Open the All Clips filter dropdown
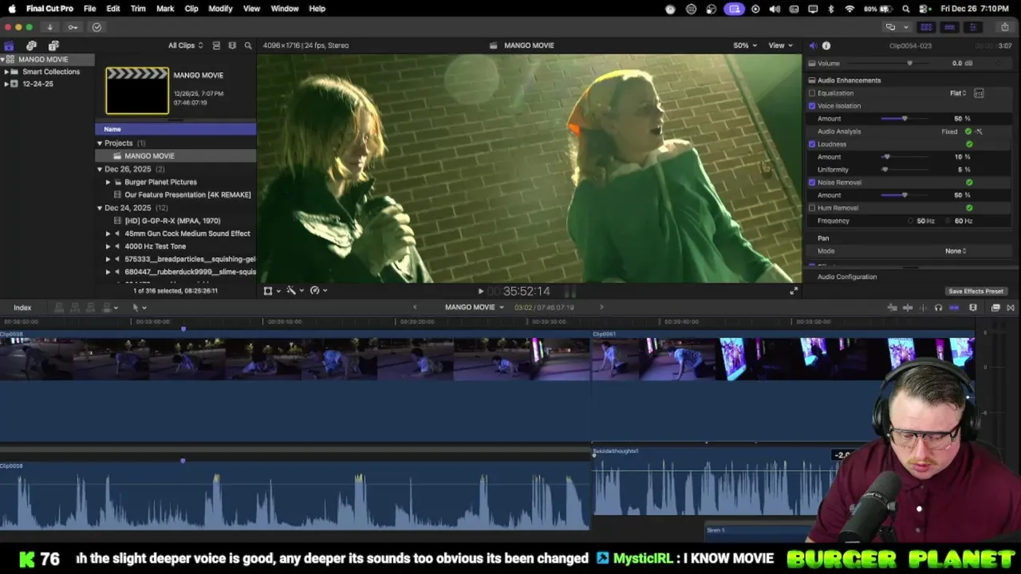1021x574 pixels. tap(185, 45)
